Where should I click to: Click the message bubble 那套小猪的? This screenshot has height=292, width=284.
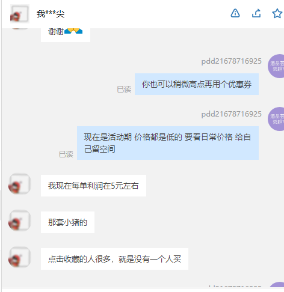point(67,222)
